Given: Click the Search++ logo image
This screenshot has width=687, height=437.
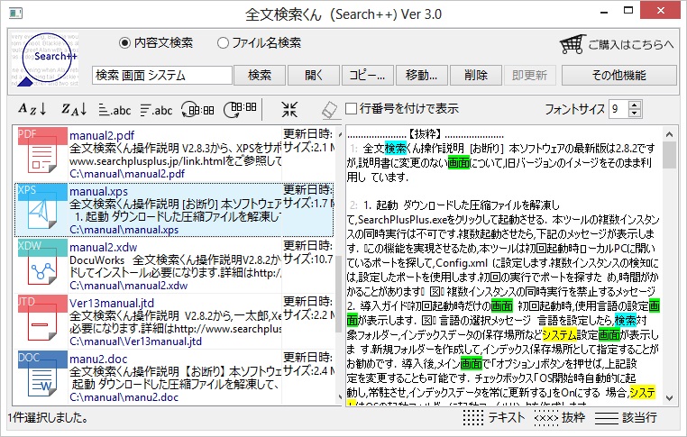Looking at the screenshot, I should (45, 59).
